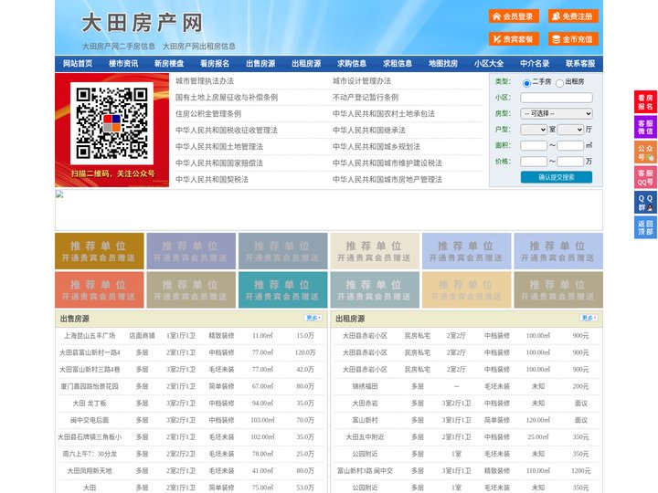Open 求租信息 navigation item
Image resolution: width=658 pixels, height=493 pixels.
pos(398,64)
